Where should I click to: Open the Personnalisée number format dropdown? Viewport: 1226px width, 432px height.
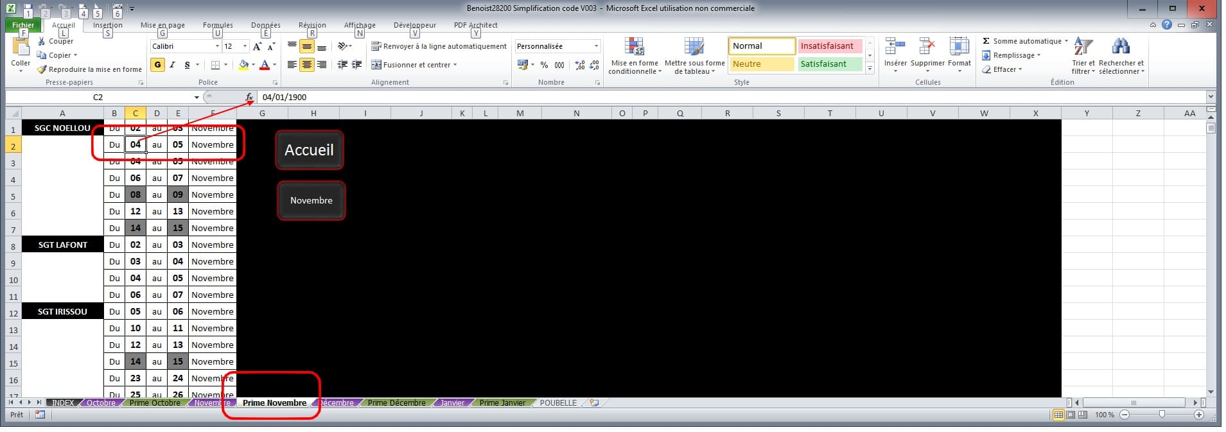596,46
